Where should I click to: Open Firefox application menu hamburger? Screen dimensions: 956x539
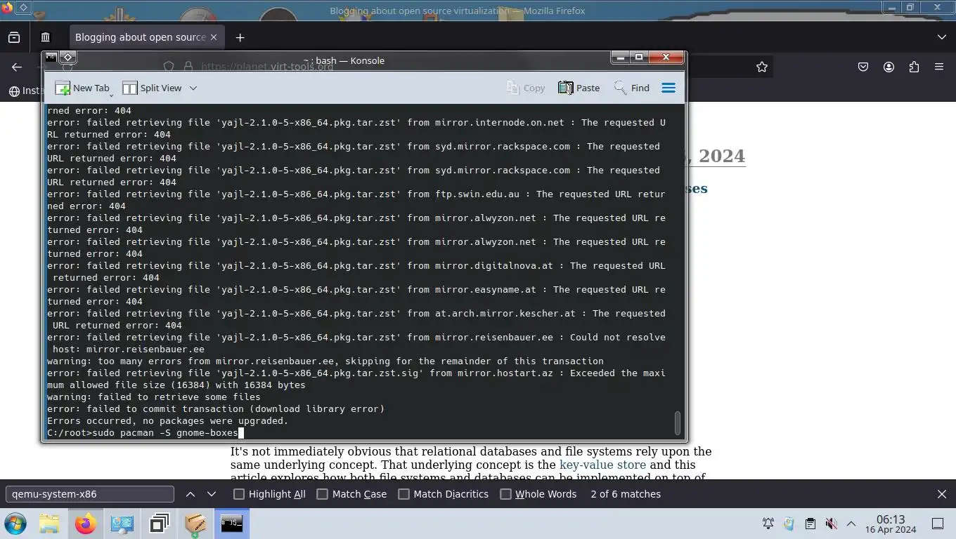(939, 67)
